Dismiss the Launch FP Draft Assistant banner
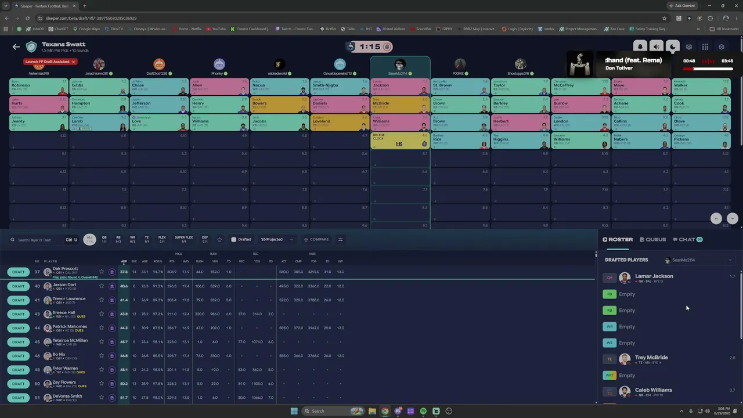Image resolution: width=743 pixels, height=418 pixels. click(x=73, y=62)
